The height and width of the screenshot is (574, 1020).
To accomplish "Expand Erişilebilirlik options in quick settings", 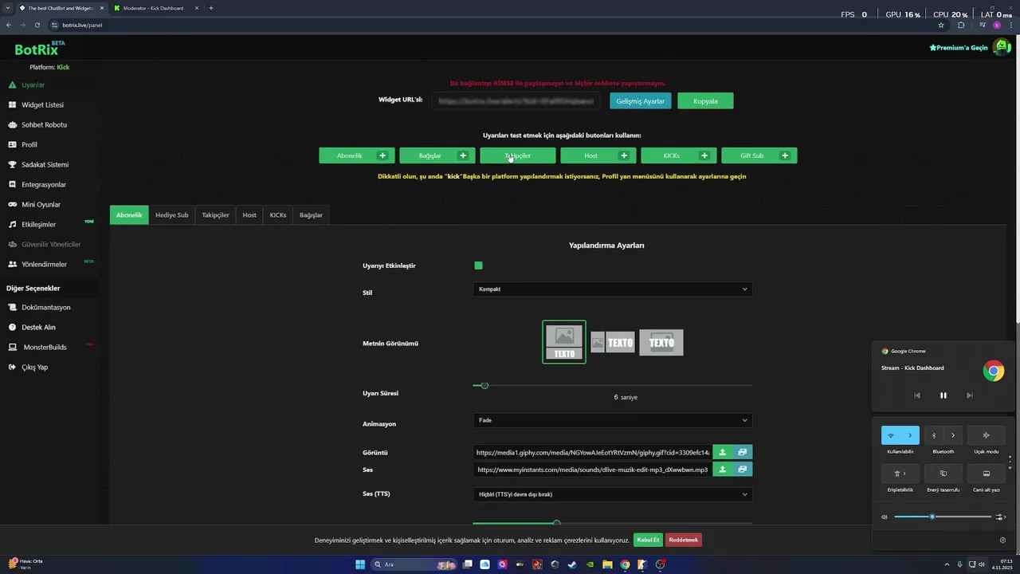I will point(900,474).
